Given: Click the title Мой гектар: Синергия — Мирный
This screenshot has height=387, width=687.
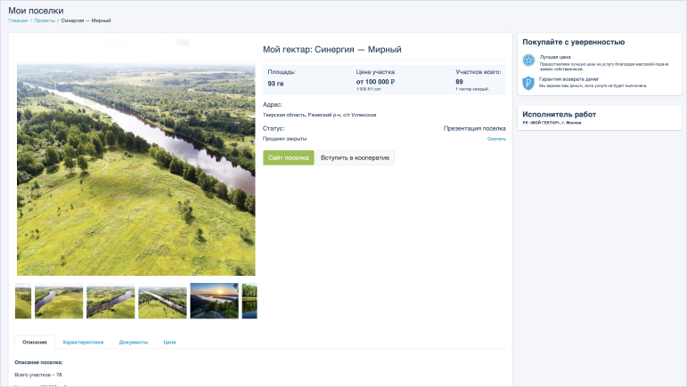Looking at the screenshot, I should (x=332, y=50).
